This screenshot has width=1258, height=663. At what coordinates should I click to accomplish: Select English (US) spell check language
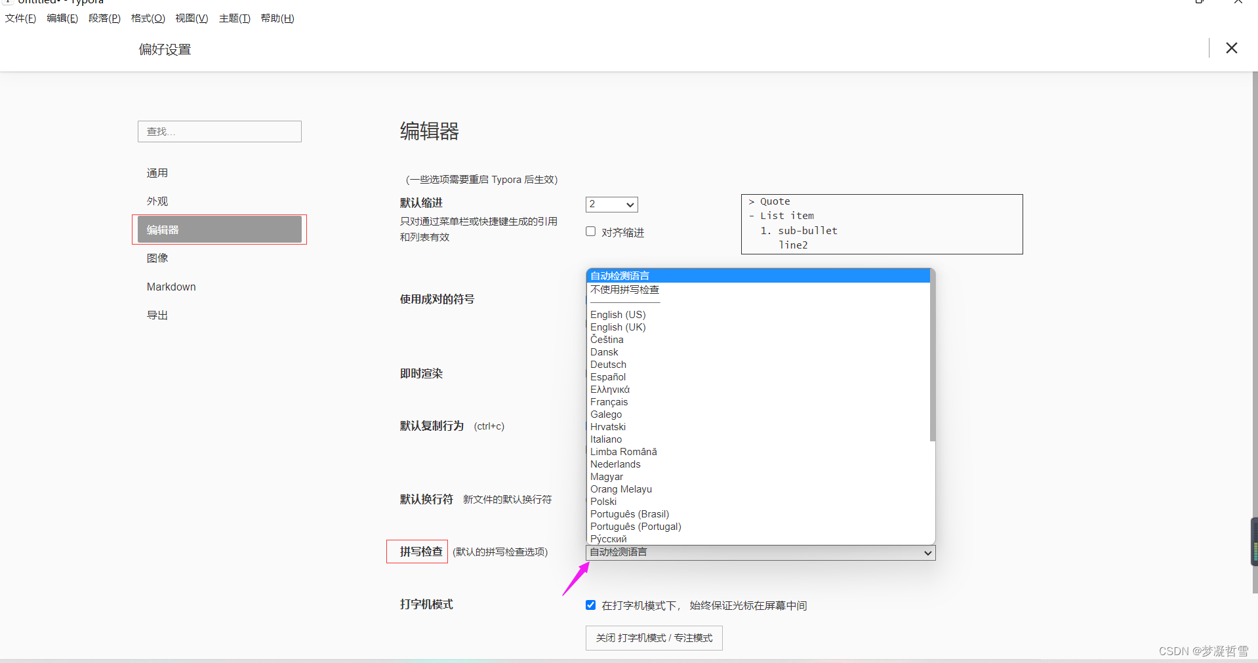point(617,315)
